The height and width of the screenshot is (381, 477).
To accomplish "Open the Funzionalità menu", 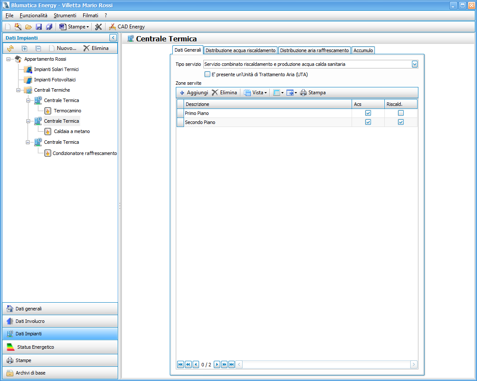I will (34, 15).
